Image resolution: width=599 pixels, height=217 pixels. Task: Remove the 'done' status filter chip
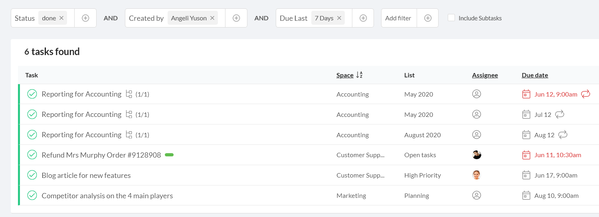tap(61, 18)
